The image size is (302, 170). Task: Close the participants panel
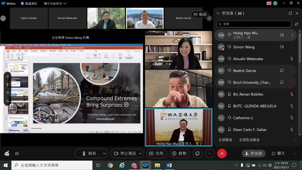297,13
